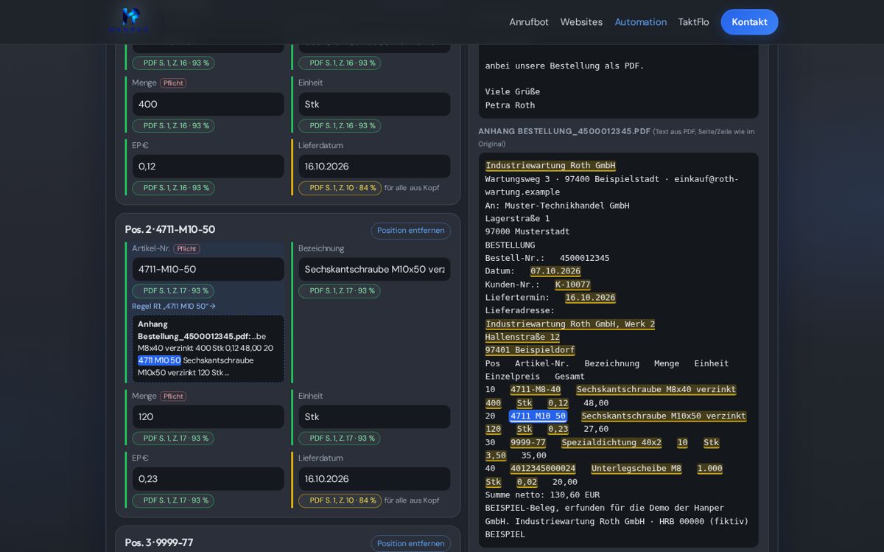Click highlighted "Industriewartung Roth GmbH" in PDF text
Screen dimensions: 884x552
click(550, 166)
